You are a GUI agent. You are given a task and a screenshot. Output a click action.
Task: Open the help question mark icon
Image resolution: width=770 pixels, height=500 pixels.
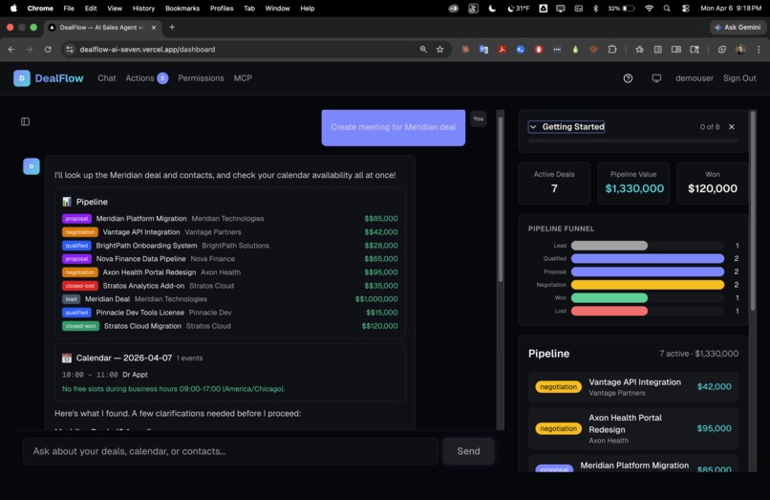click(x=628, y=78)
